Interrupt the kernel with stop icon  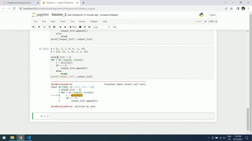pyautogui.click(x=80, y=27)
